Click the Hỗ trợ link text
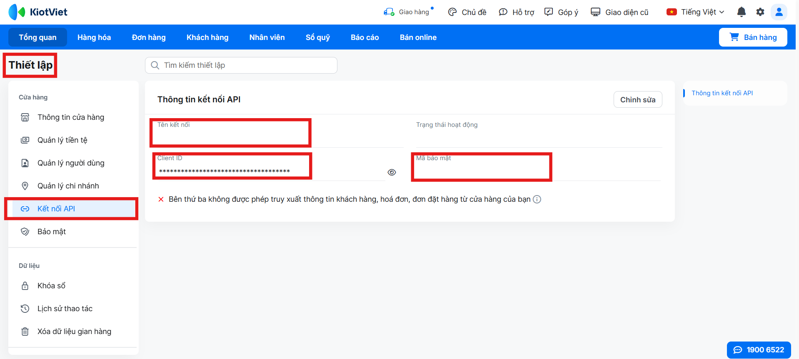Viewport: 799px width, 359px height. coord(523,12)
